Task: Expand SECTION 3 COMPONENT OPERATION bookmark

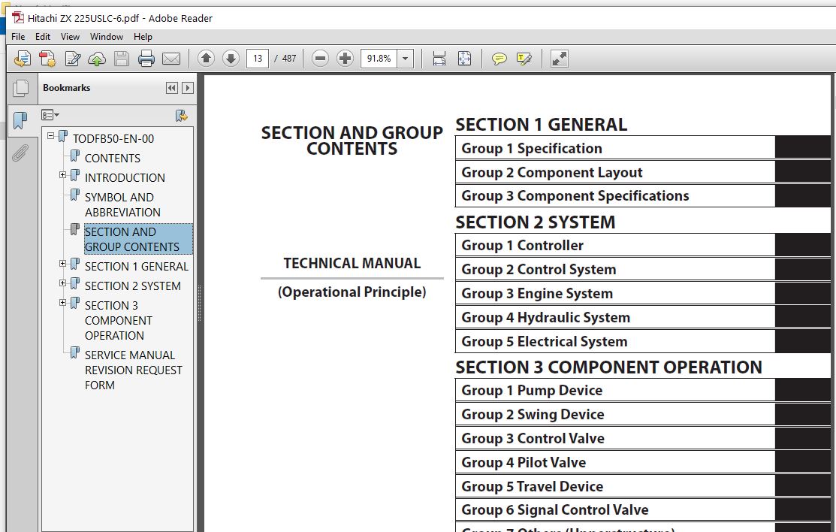Action: pyautogui.click(x=63, y=303)
